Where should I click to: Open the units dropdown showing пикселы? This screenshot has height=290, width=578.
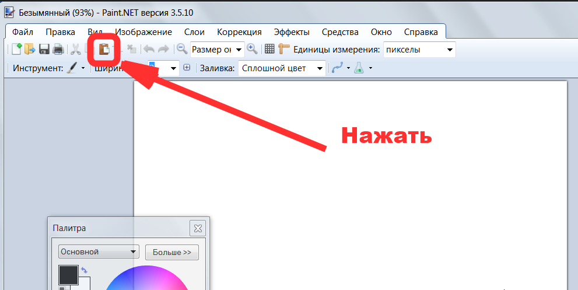(x=419, y=50)
